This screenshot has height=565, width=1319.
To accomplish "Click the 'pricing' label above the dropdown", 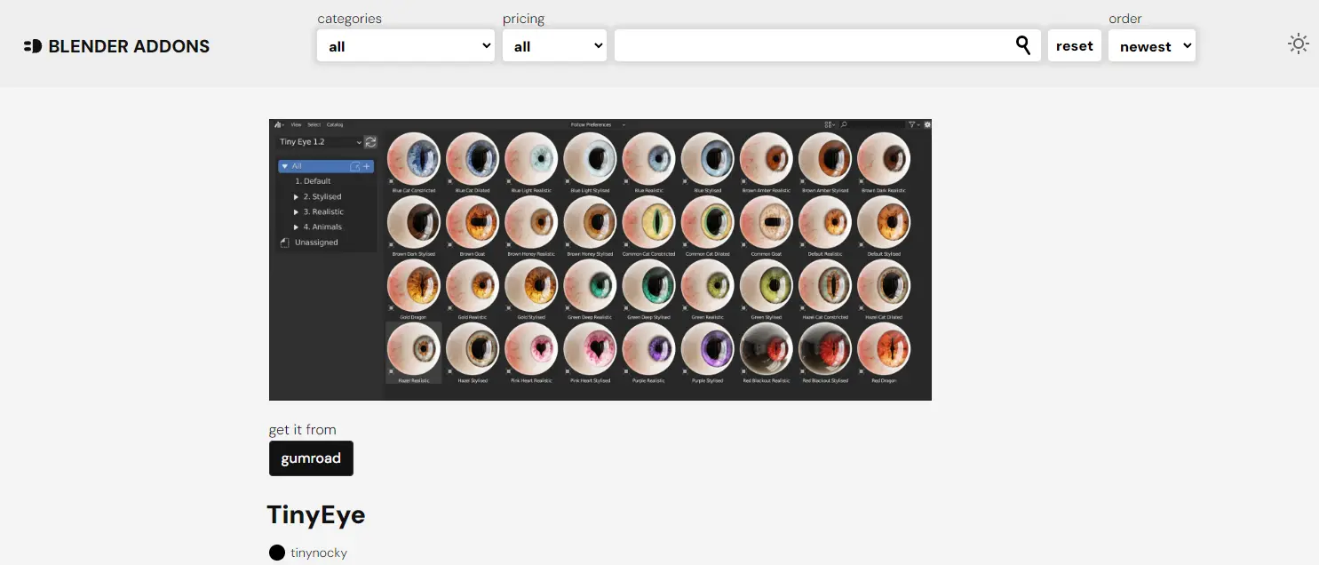I will (524, 19).
